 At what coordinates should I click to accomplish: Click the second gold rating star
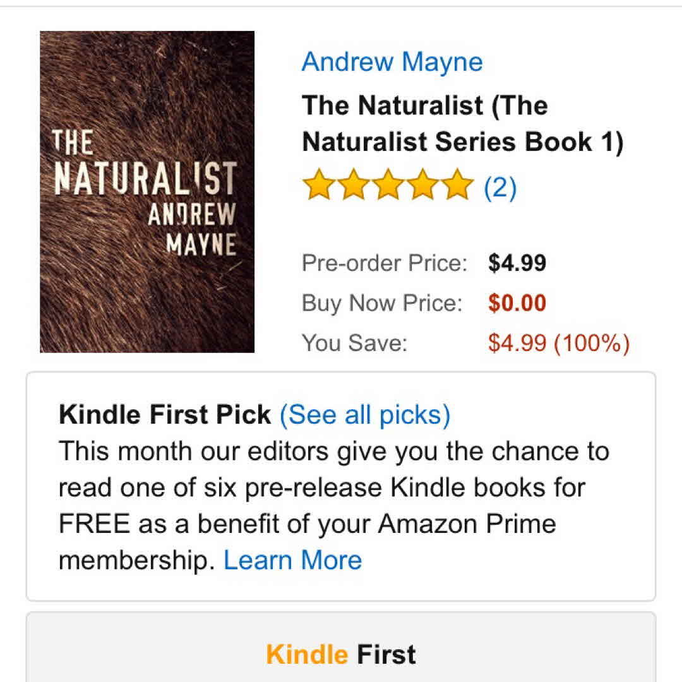354,184
